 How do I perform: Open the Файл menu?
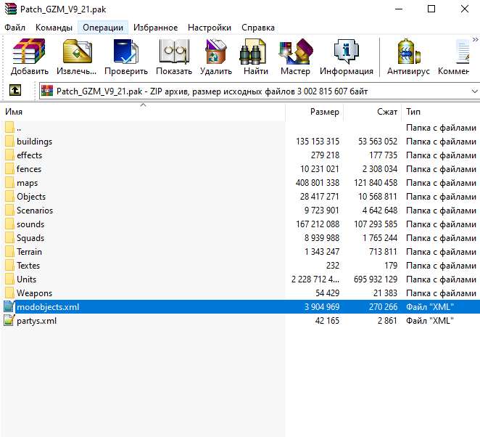tap(15, 28)
